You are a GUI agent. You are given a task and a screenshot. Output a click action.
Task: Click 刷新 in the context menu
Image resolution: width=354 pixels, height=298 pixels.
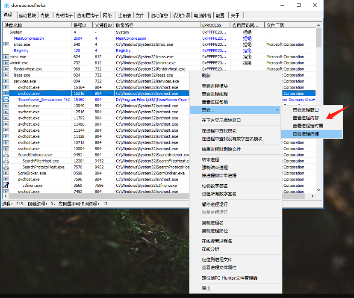[x=206, y=76]
